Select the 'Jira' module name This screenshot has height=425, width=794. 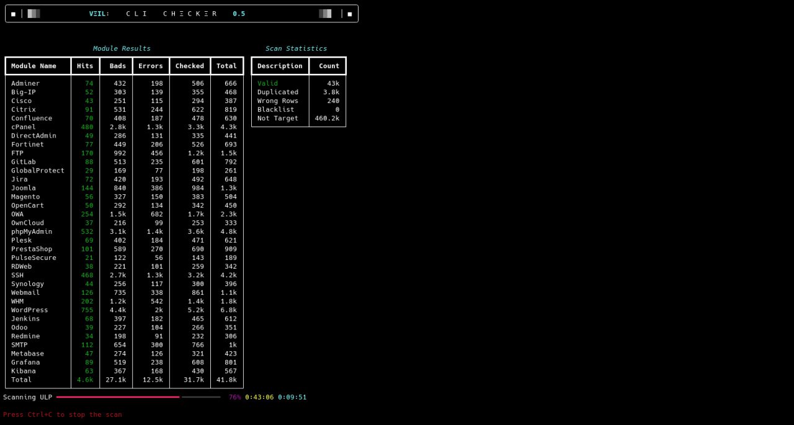click(x=19, y=179)
